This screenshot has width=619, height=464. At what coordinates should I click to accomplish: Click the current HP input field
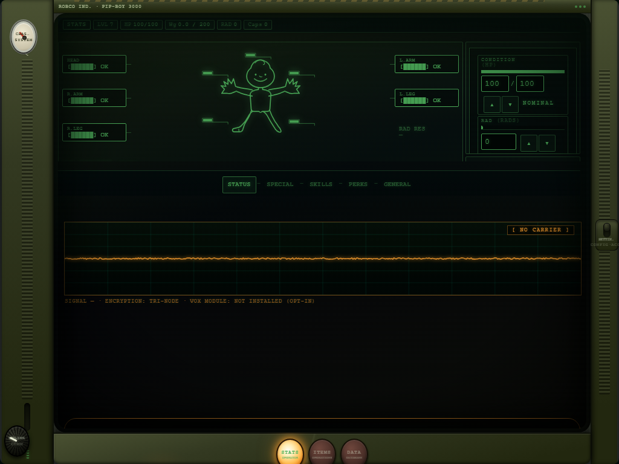[494, 83]
